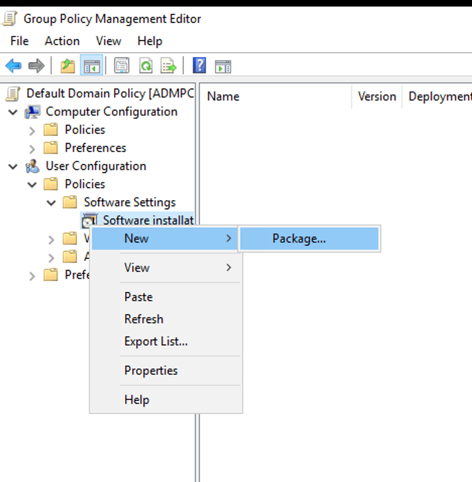This screenshot has height=482, width=472.
Task: Open the View menu in menu bar
Action: coord(108,41)
